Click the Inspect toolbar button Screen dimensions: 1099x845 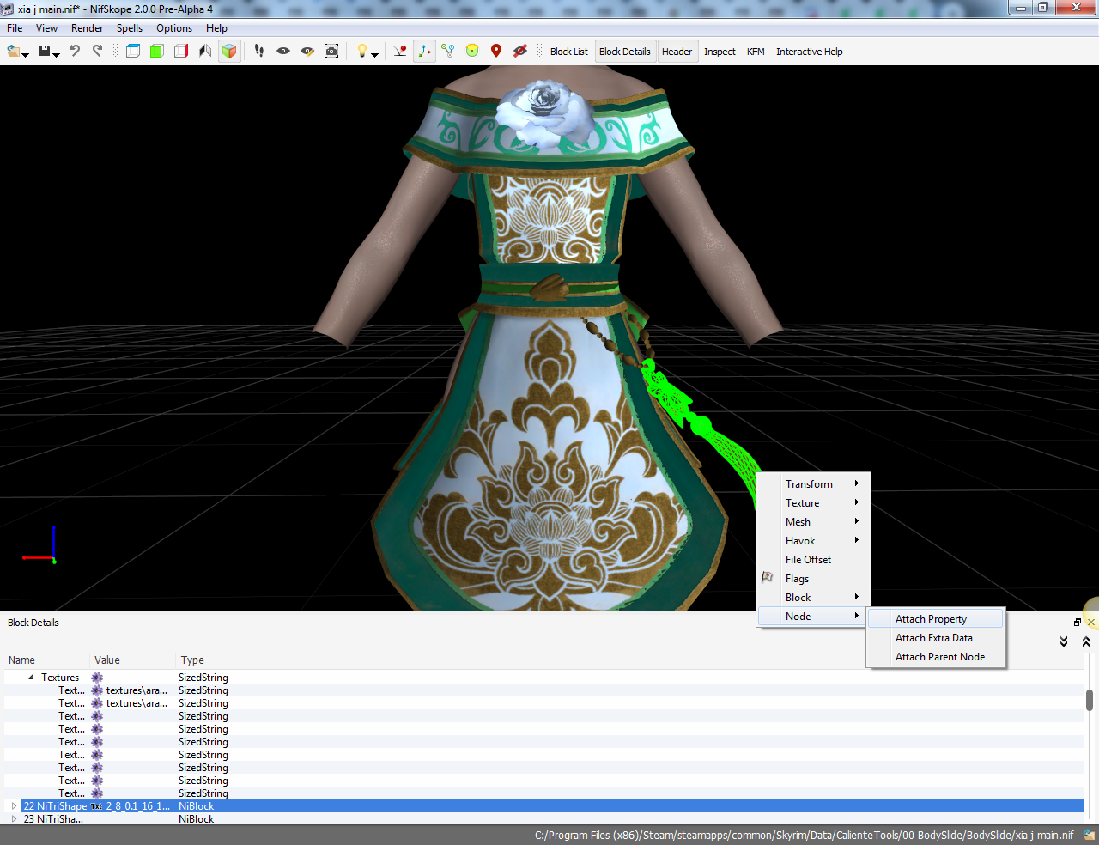tap(720, 52)
